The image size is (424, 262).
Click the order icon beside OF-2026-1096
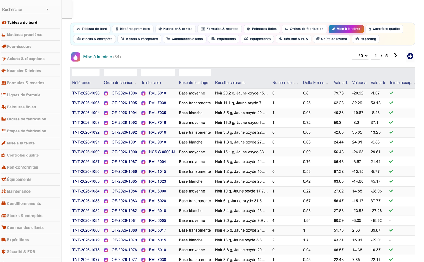point(106,93)
